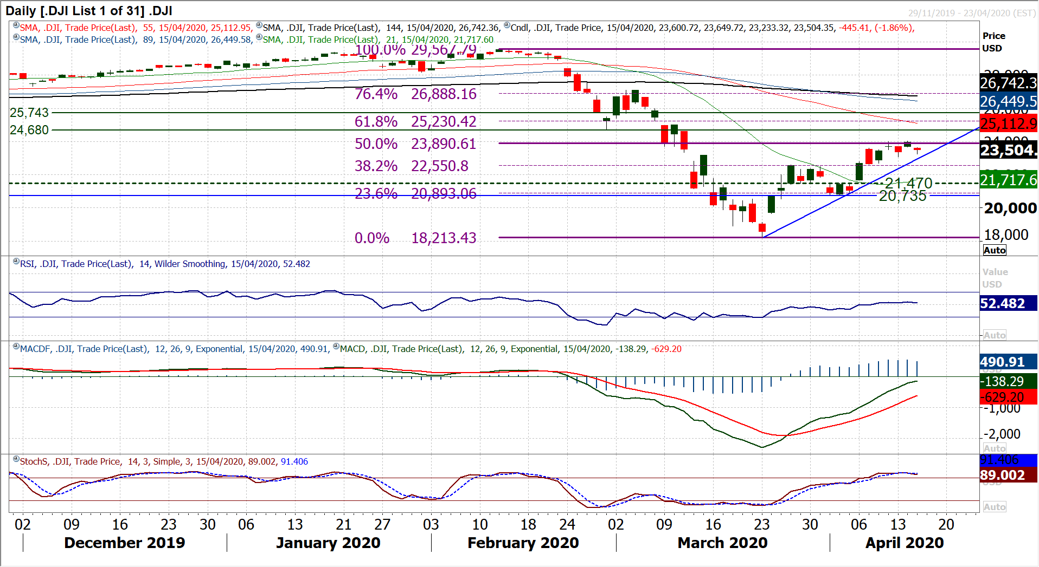Click the icon before the 21-period SMA legend
Image resolution: width=1039 pixels, height=567 pixels.
[x=259, y=37]
